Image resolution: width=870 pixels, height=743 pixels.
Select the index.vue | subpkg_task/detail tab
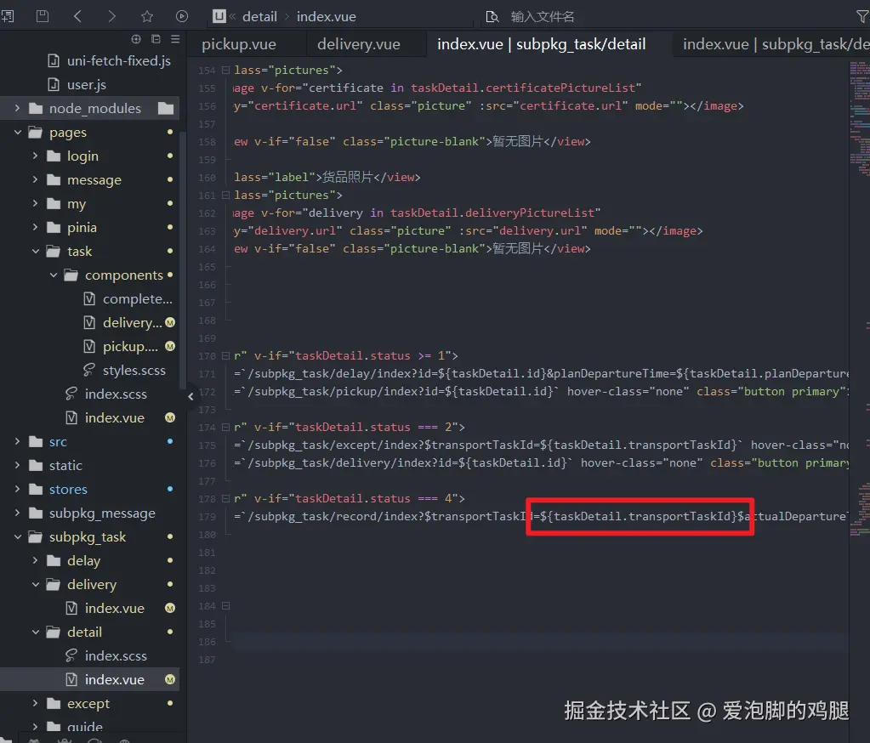(542, 44)
